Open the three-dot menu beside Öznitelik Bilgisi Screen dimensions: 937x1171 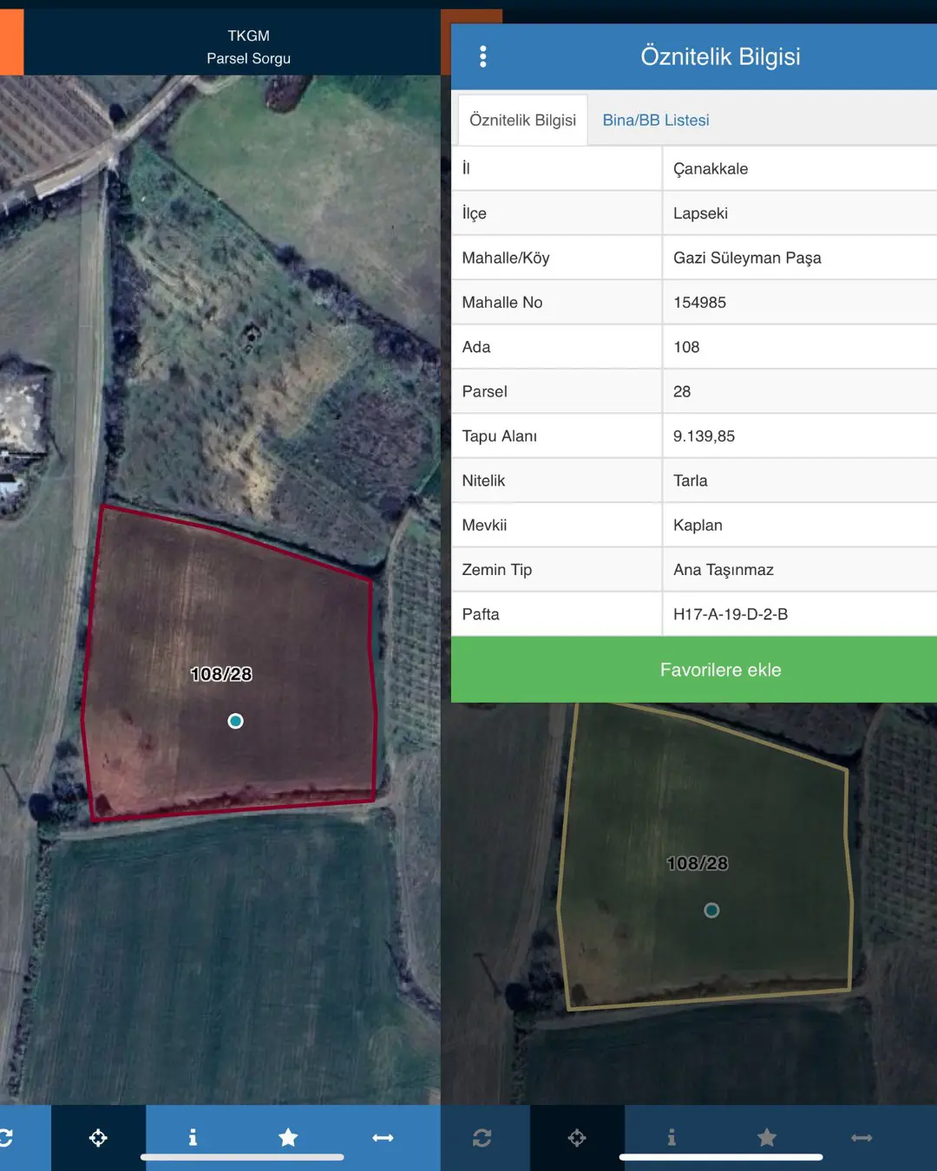[483, 56]
